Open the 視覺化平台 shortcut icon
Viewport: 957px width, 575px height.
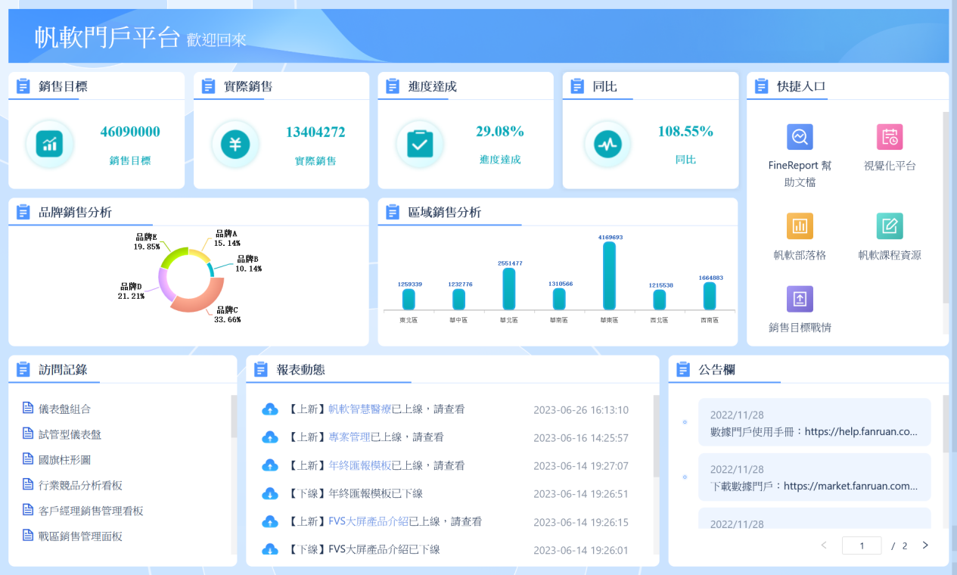(x=890, y=137)
